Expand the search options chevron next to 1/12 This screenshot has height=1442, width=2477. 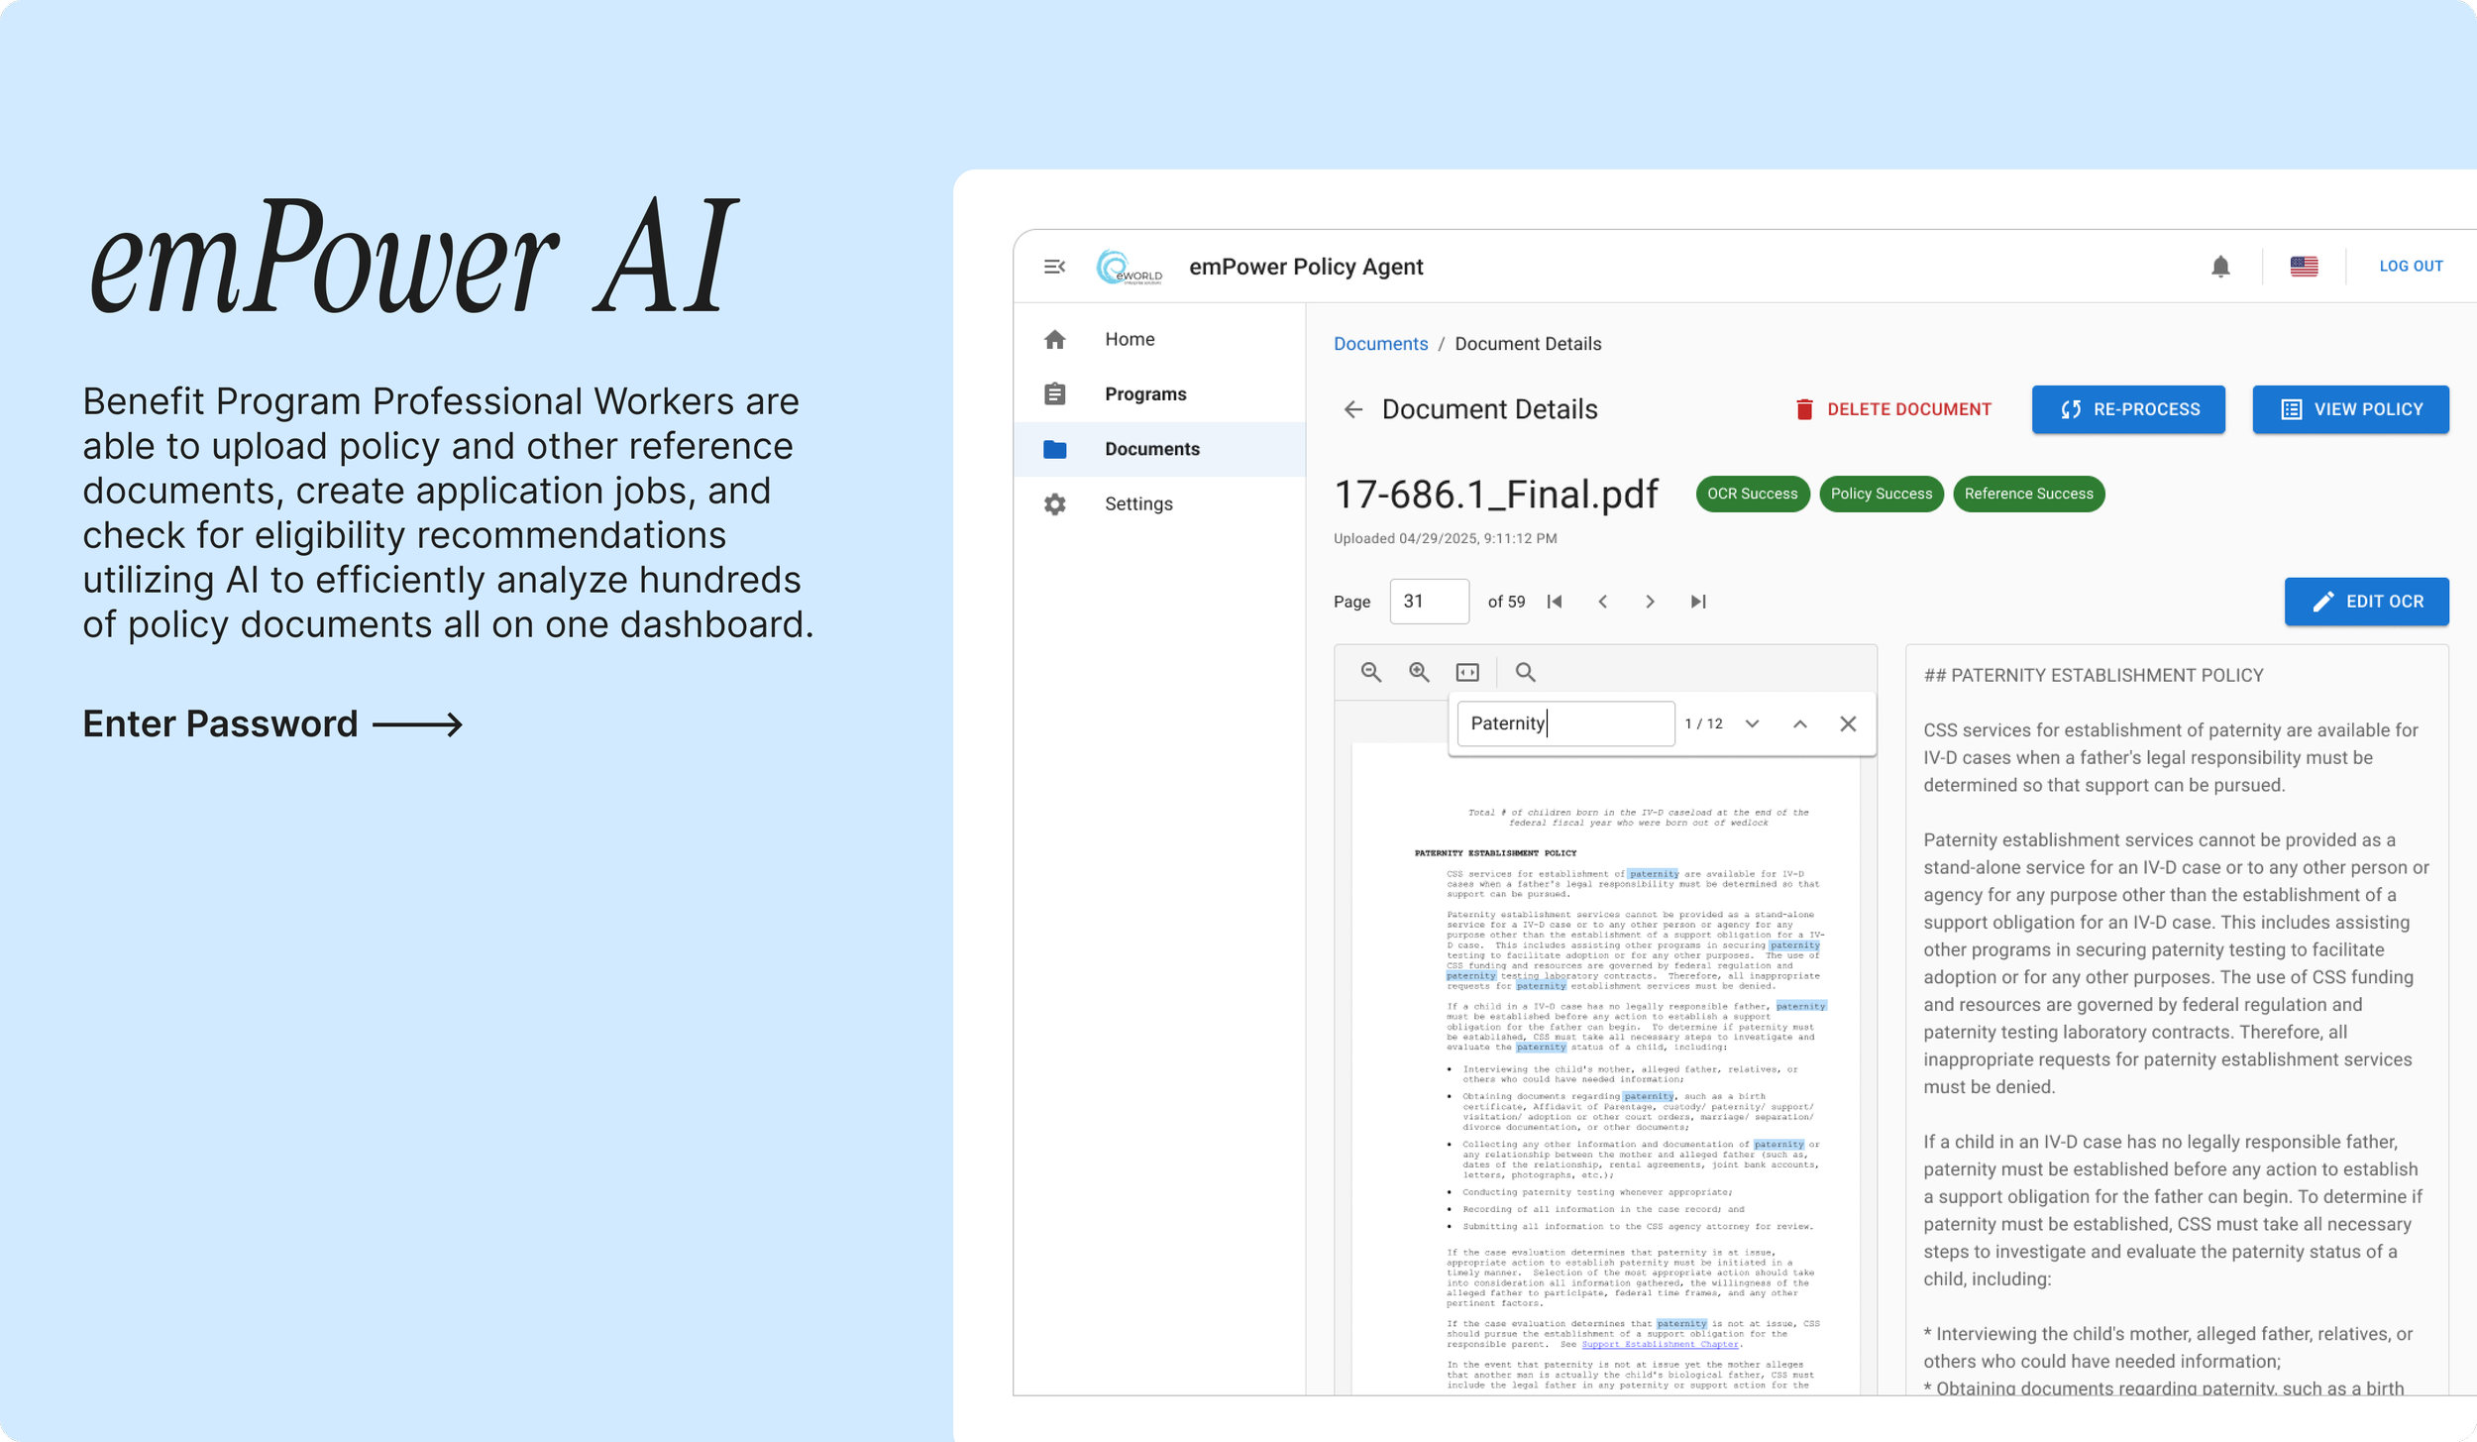[x=1752, y=724]
